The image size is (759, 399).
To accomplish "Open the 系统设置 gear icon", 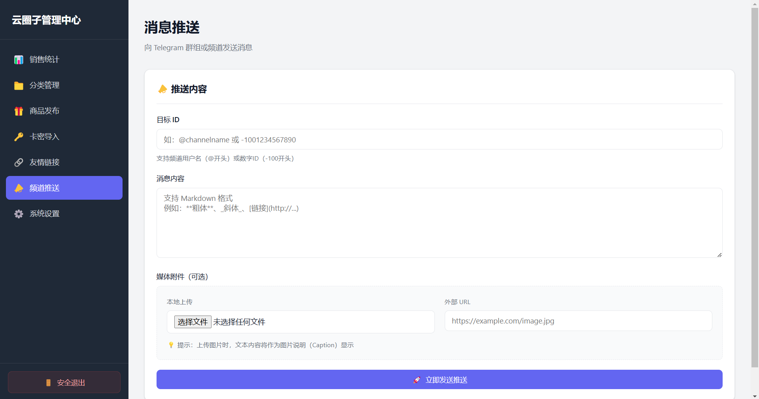I will pyautogui.click(x=19, y=214).
